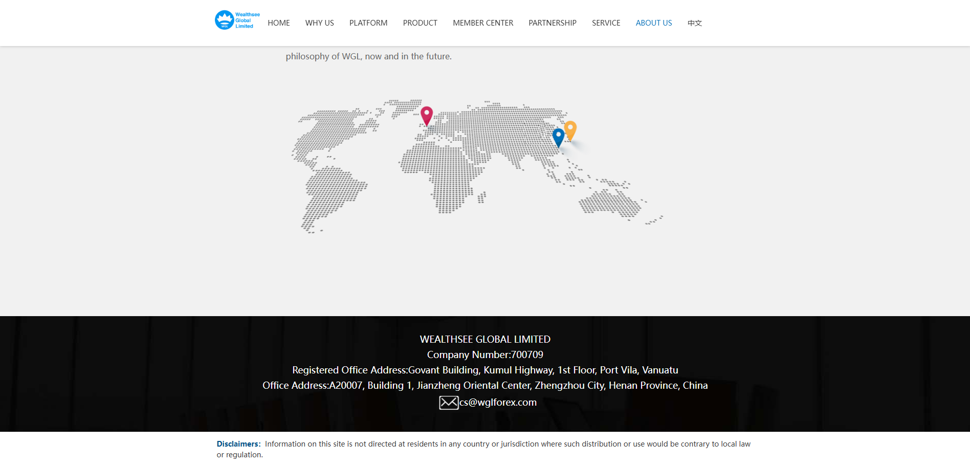Click the 'philosophy of WGL' paragraph text

click(368, 56)
